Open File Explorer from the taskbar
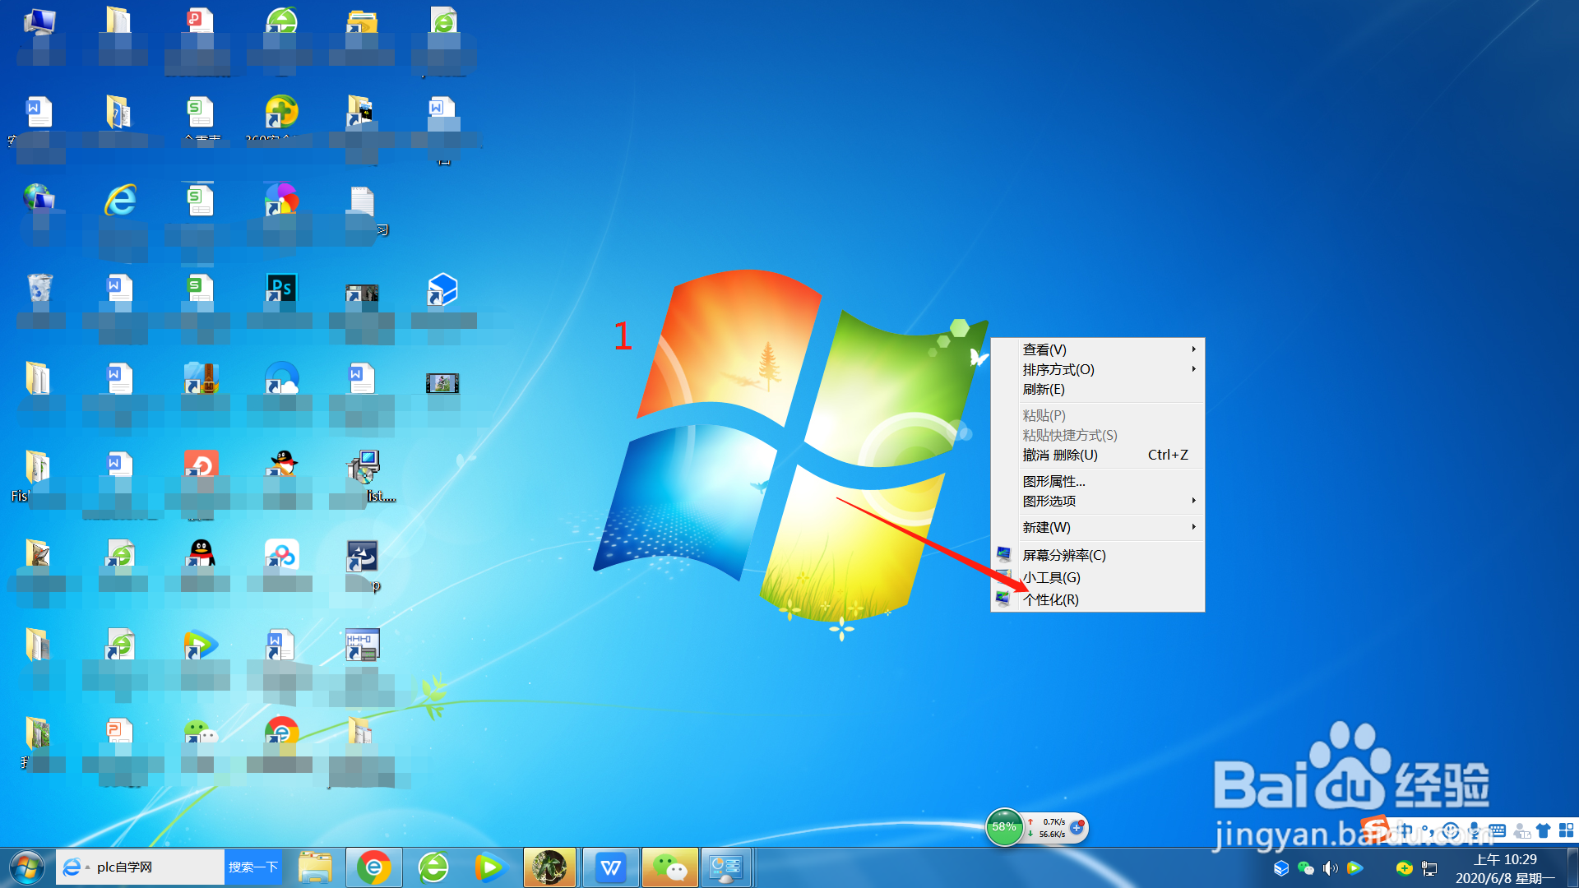Viewport: 1579px width, 888px height. coord(315,867)
